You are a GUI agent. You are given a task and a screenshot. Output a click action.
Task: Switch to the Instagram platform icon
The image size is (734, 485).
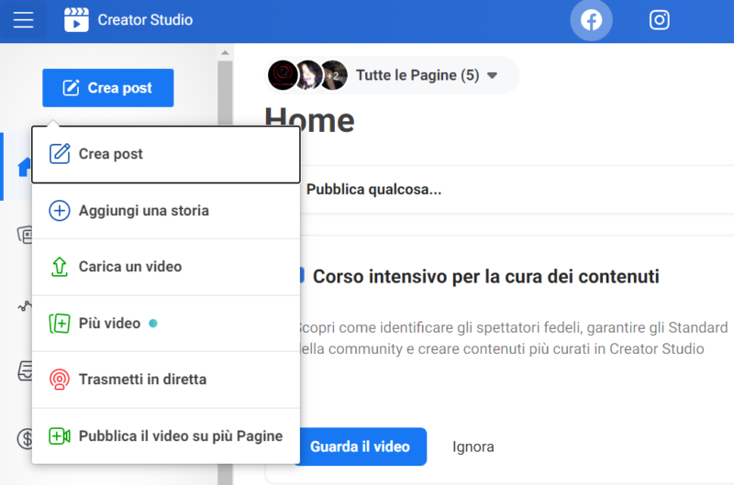click(x=659, y=20)
